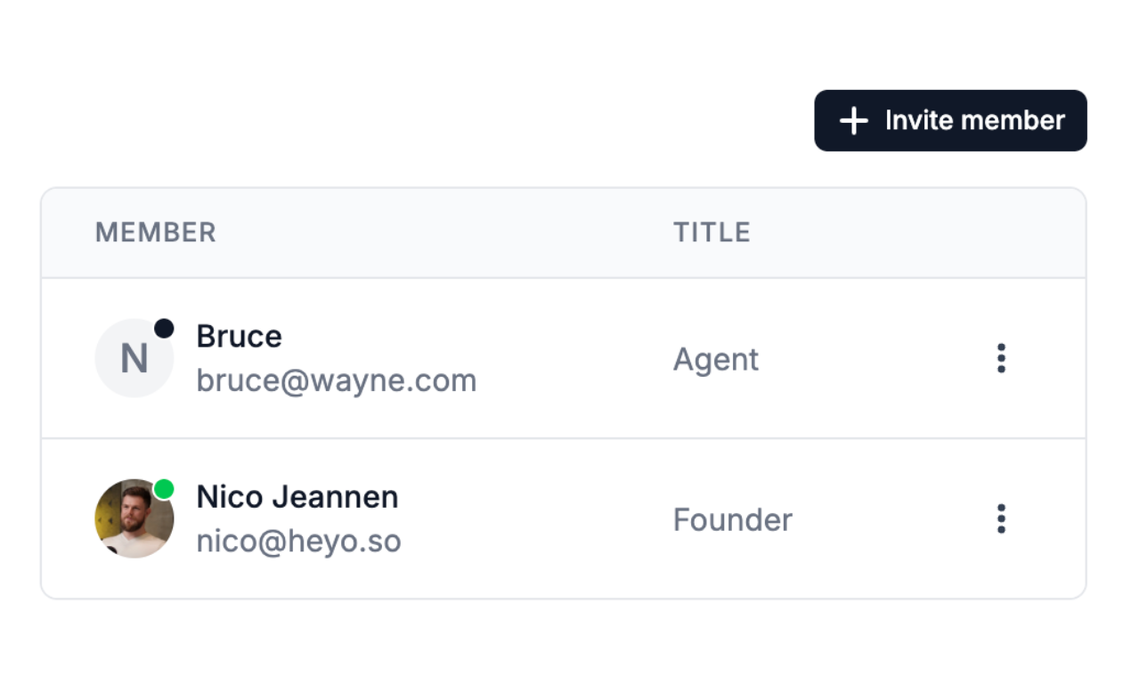Sort by the TITLE column header
The image size is (1131, 677).
pos(712,232)
